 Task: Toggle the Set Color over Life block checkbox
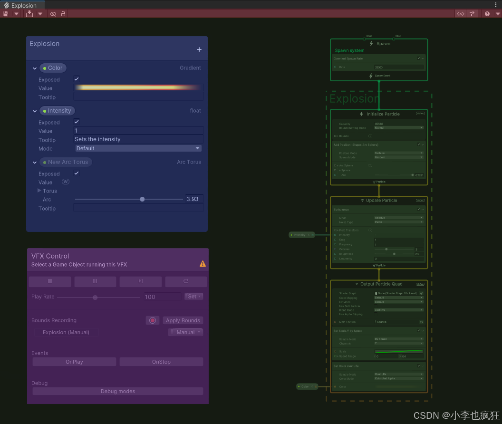[418, 366]
